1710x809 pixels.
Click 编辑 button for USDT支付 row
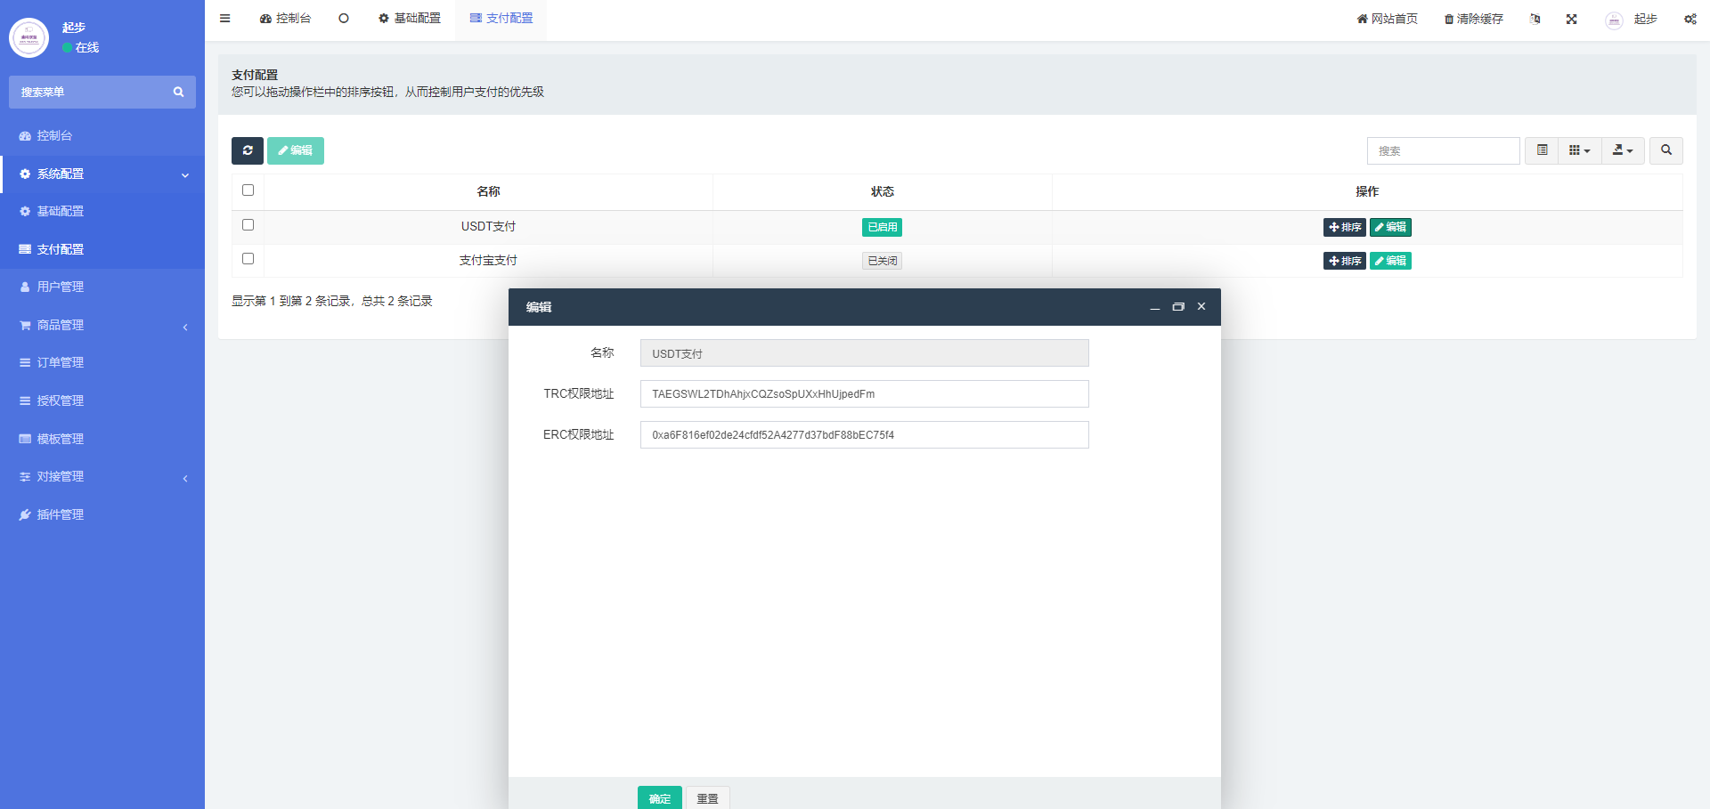(1390, 227)
